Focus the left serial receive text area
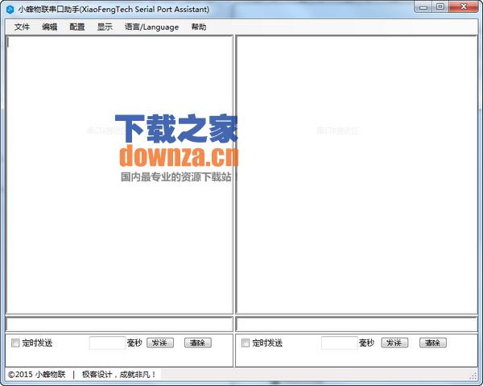The width and height of the screenshot is (483, 386). point(119,175)
